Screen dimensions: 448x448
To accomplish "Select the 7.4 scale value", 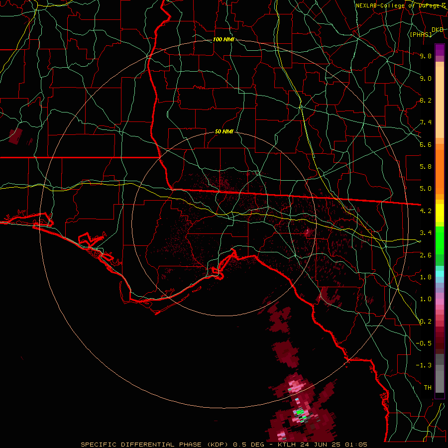I will (x=426, y=122).
